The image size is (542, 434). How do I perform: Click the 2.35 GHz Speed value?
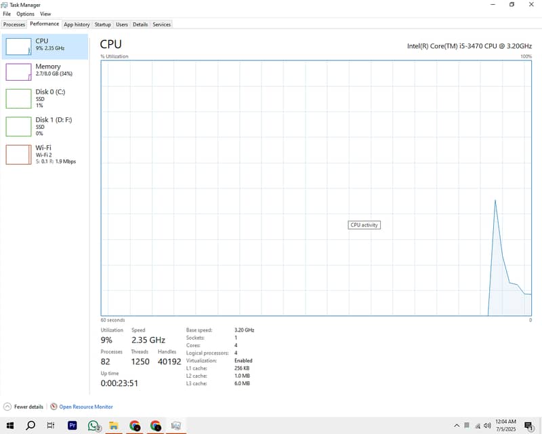click(x=148, y=340)
